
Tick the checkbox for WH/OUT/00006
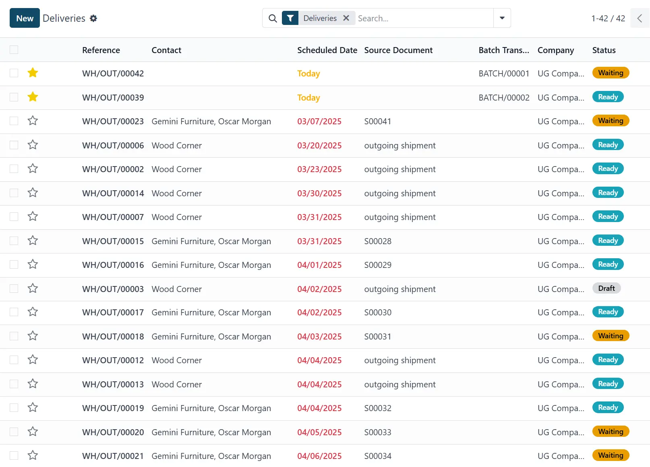pyautogui.click(x=14, y=145)
